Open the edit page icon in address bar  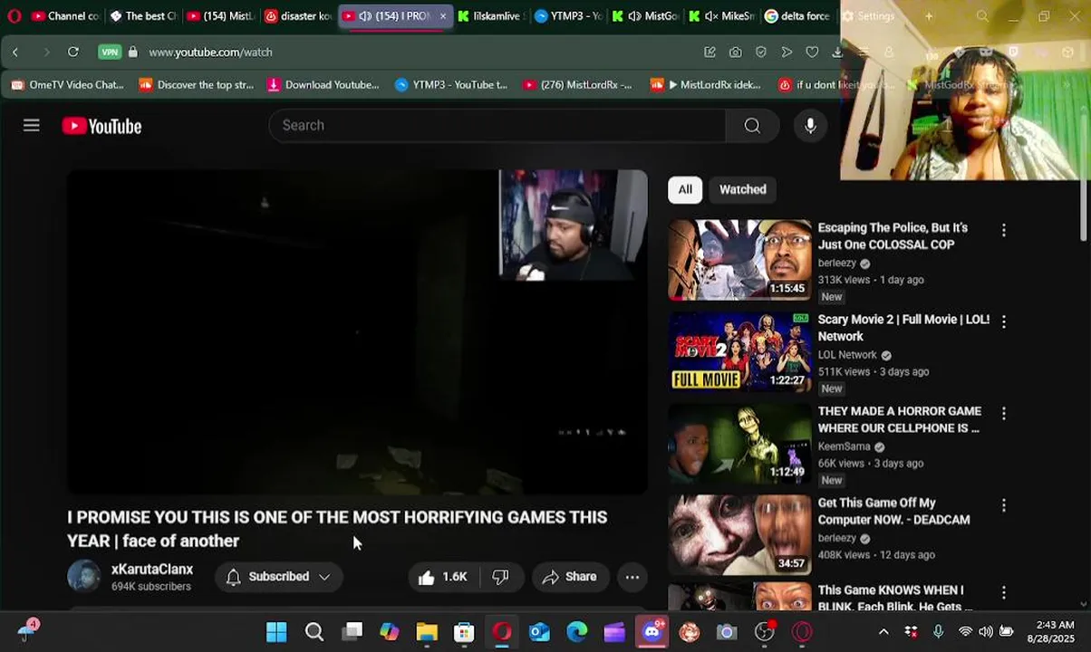(710, 53)
